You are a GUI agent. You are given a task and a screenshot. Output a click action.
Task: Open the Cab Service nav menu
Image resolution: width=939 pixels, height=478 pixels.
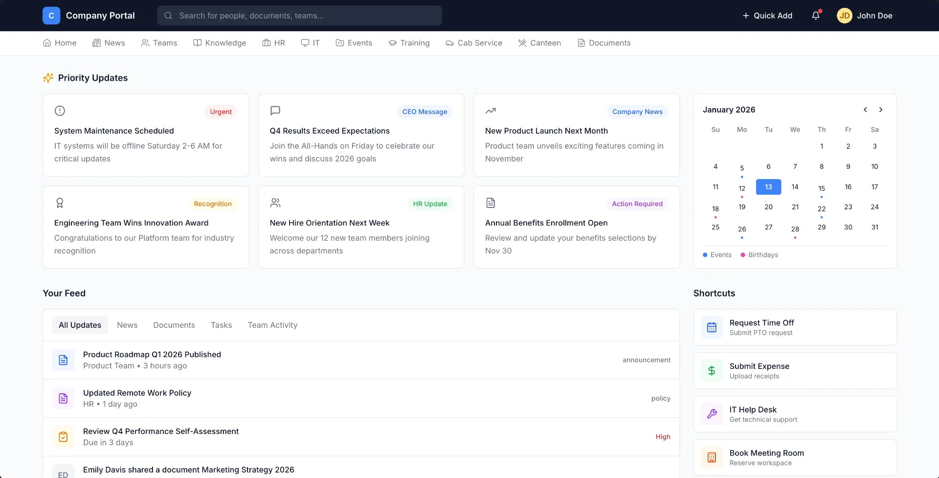pos(474,43)
